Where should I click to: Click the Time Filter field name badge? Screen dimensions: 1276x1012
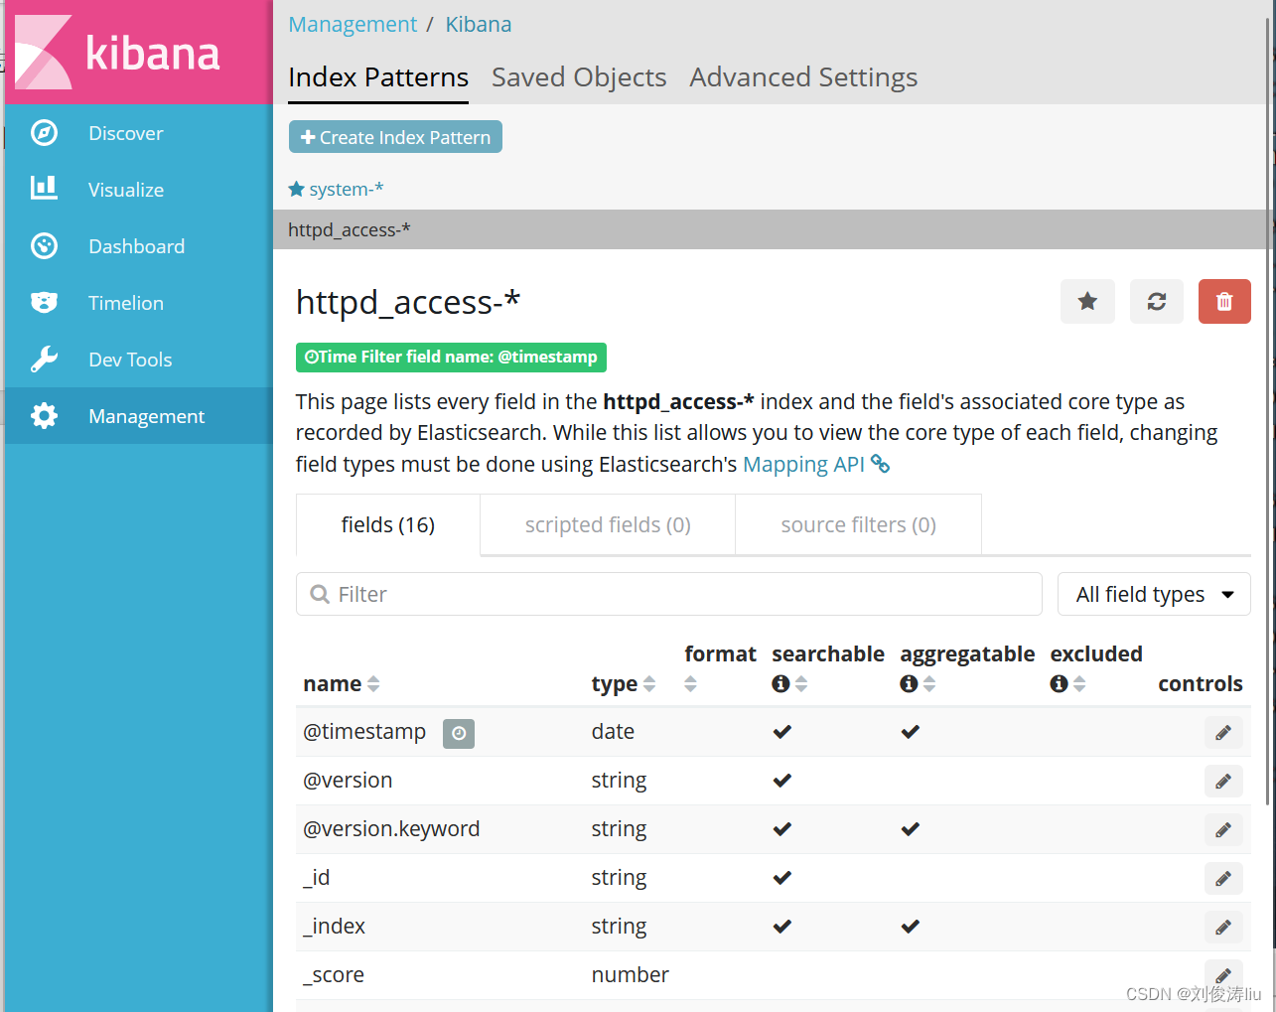(451, 357)
